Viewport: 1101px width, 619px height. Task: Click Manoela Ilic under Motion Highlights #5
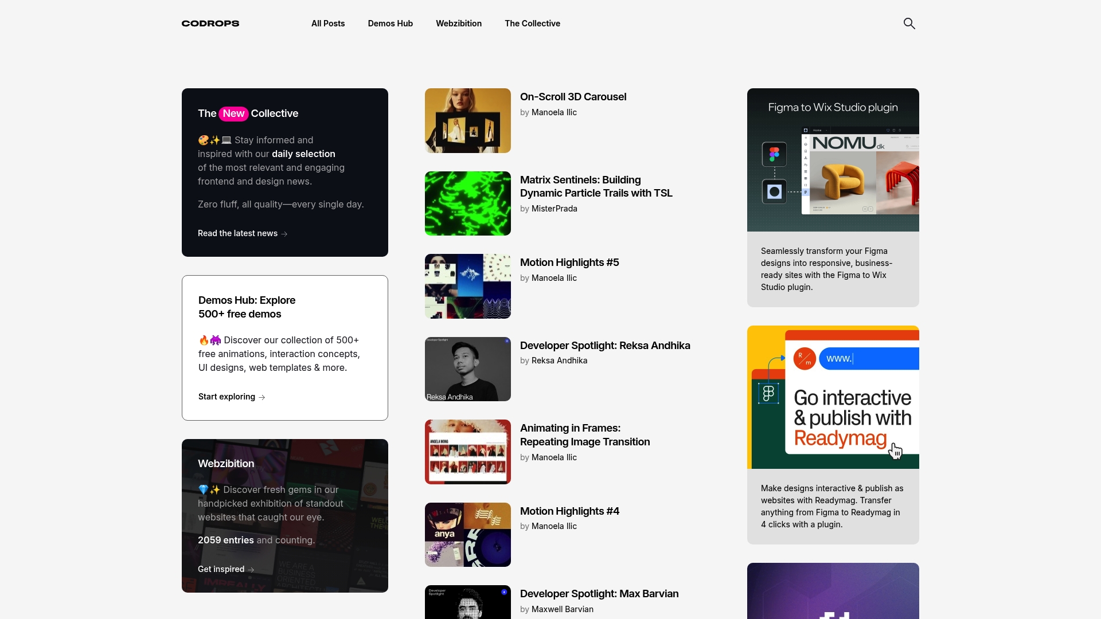pyautogui.click(x=554, y=278)
